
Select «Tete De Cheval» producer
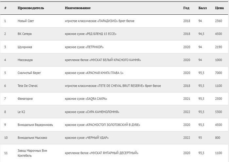tap(27, 86)
